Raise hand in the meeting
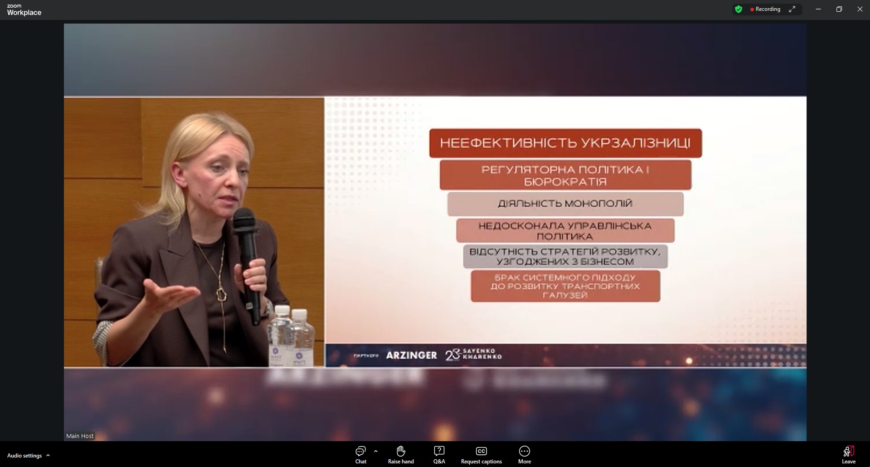870x467 pixels. (x=401, y=455)
